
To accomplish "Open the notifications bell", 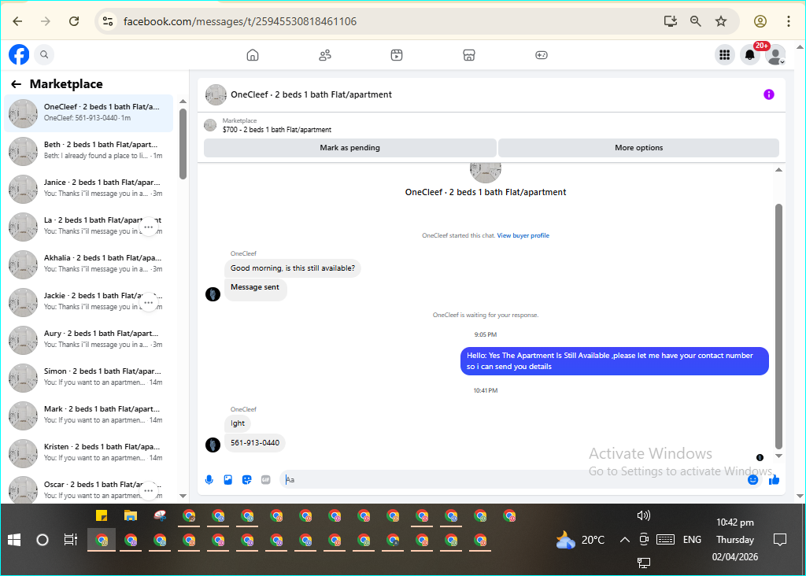I will [750, 54].
